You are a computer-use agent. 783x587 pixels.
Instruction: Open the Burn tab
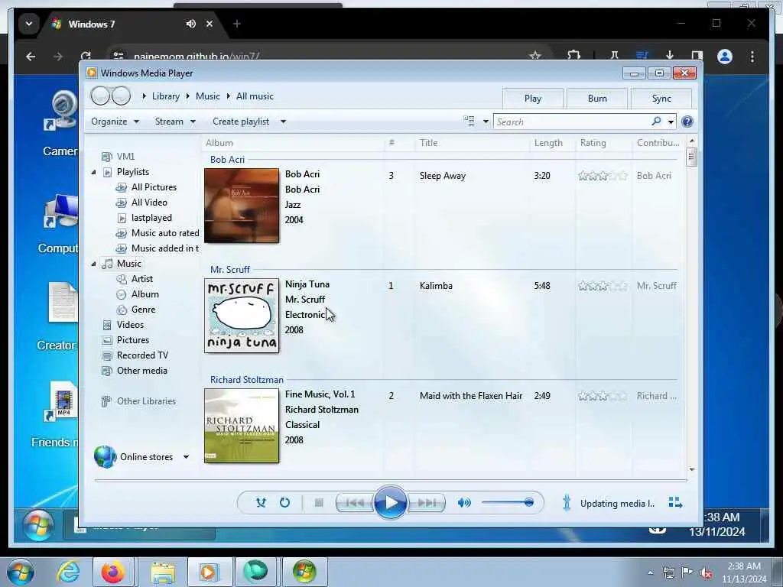pyautogui.click(x=597, y=99)
